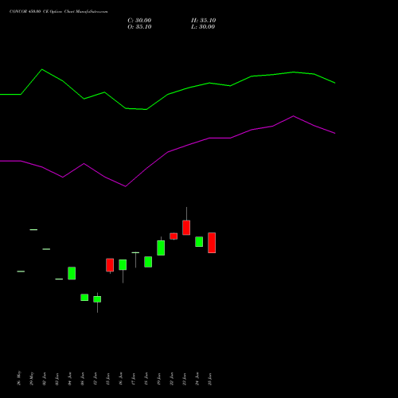This screenshot has width=398, height=398.
Task: Select the 04 Jun green candlestick
Action: (72, 273)
